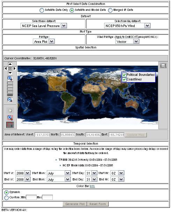Open the End Day dropdown
Screen dimensions: 172x212
pos(92,179)
